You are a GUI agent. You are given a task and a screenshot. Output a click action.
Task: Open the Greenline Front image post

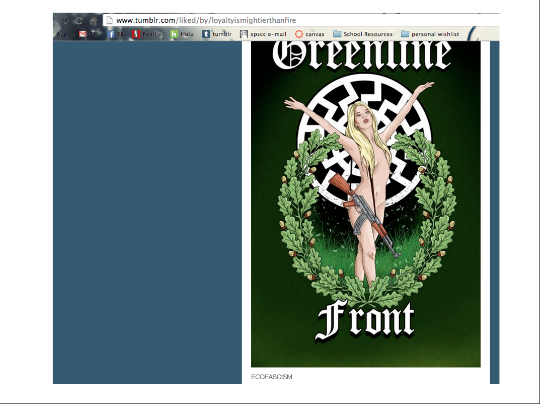366,204
